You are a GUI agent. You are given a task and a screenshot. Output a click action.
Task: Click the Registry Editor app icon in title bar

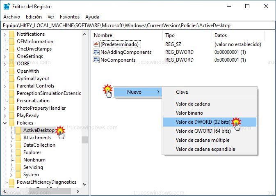tap(7, 6)
